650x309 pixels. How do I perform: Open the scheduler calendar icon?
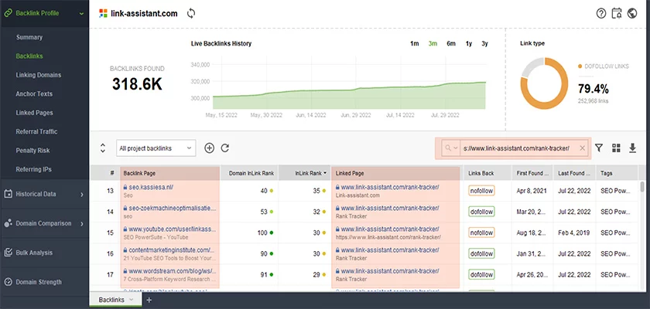[617, 13]
